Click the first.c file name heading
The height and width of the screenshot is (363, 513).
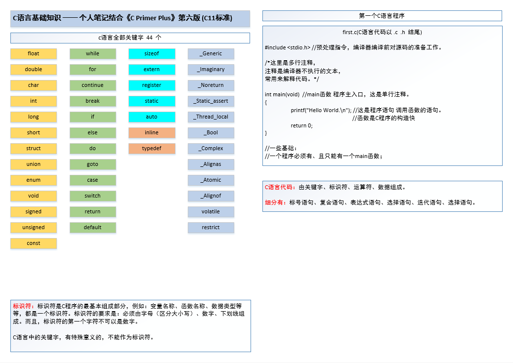pos(382,32)
